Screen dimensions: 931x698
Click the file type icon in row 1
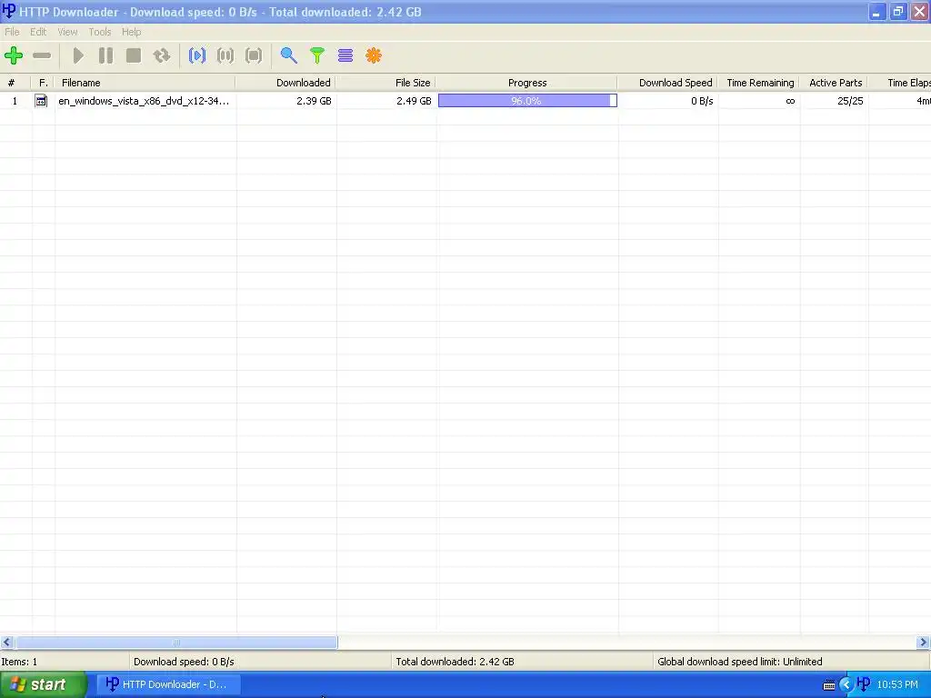pyautogui.click(x=41, y=101)
